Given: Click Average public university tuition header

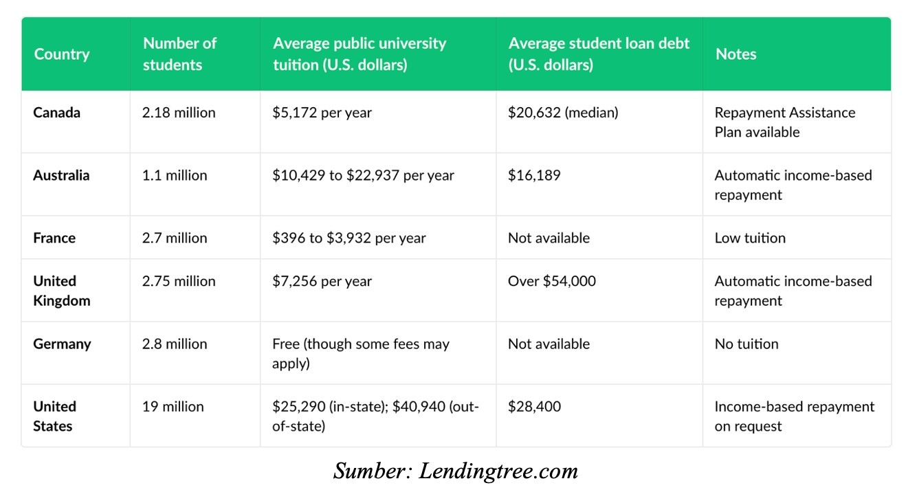Looking at the screenshot, I should [360, 54].
